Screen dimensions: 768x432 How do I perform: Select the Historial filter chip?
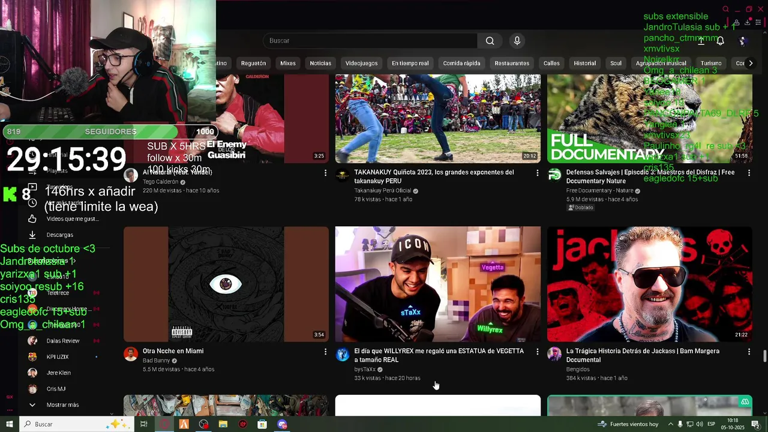[x=585, y=63]
